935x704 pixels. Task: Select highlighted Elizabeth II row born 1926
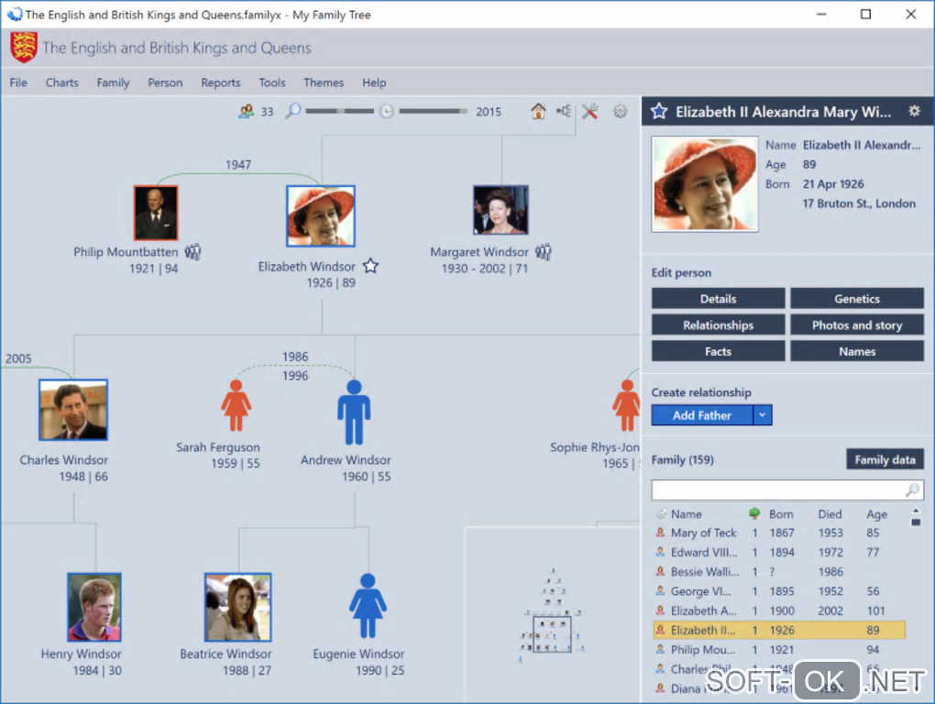[x=780, y=630]
